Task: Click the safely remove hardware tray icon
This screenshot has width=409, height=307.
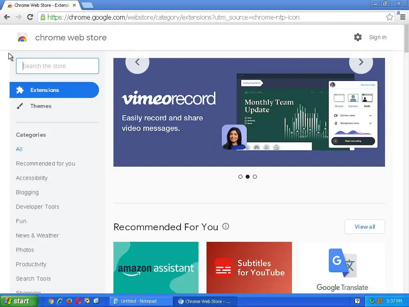Action: pyautogui.click(x=372, y=301)
